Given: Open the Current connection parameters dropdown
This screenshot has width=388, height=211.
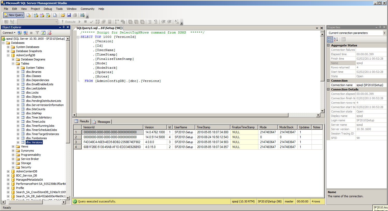Looking at the screenshot, I should click(384, 33).
